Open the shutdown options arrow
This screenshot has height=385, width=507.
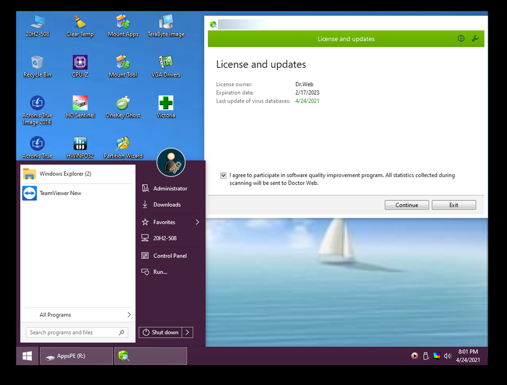[187, 332]
